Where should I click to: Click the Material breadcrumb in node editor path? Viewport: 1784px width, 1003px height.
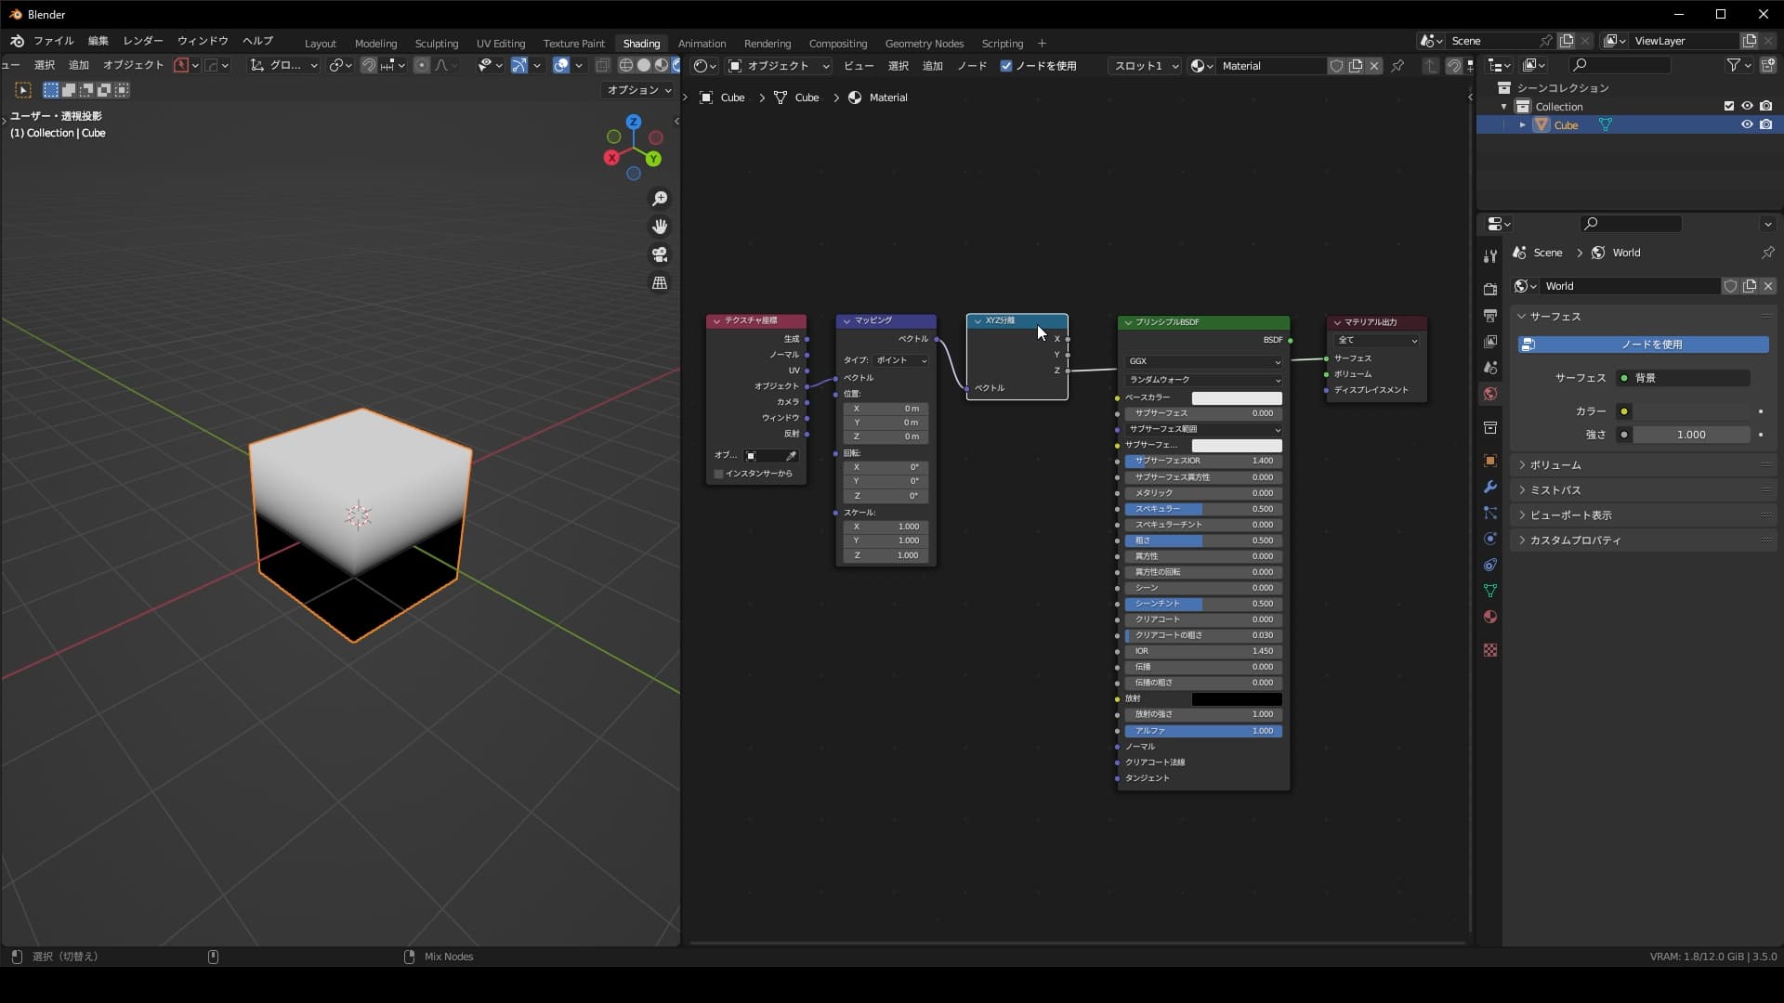(887, 98)
